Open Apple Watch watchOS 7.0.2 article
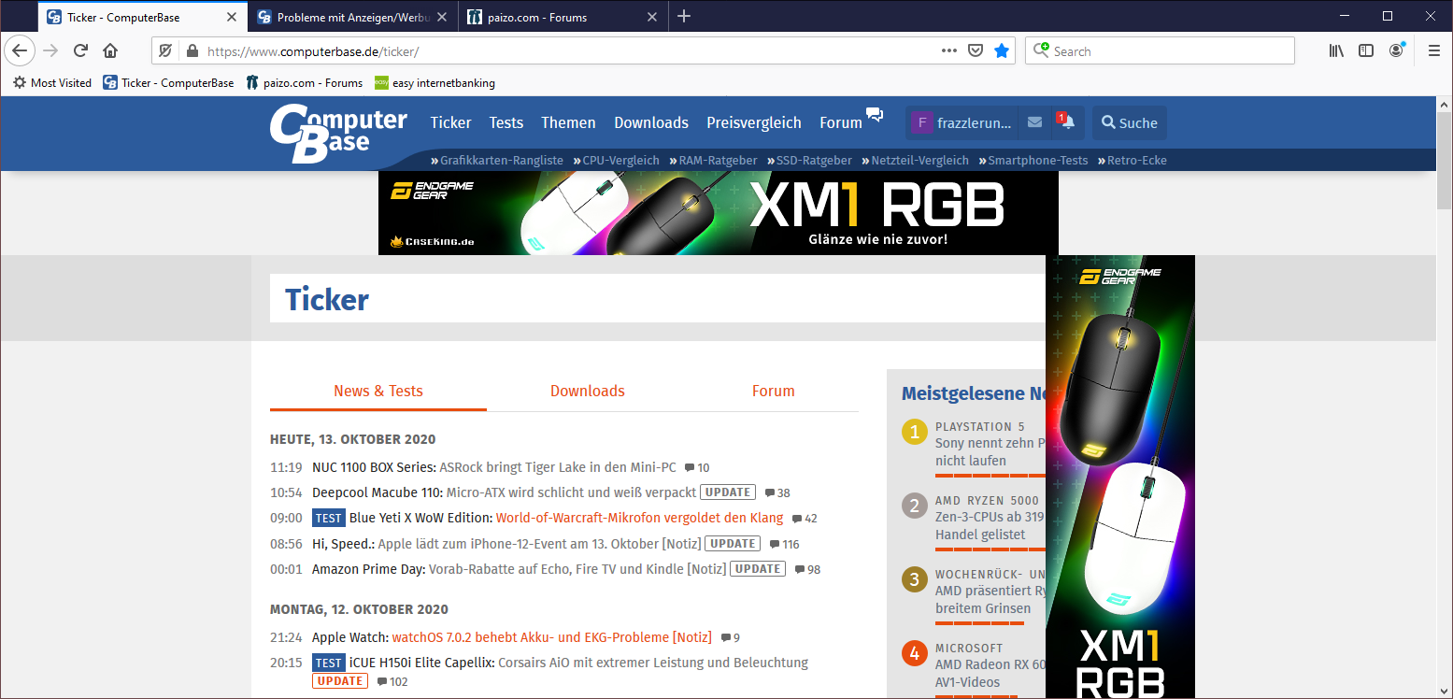This screenshot has width=1453, height=699. [512, 637]
